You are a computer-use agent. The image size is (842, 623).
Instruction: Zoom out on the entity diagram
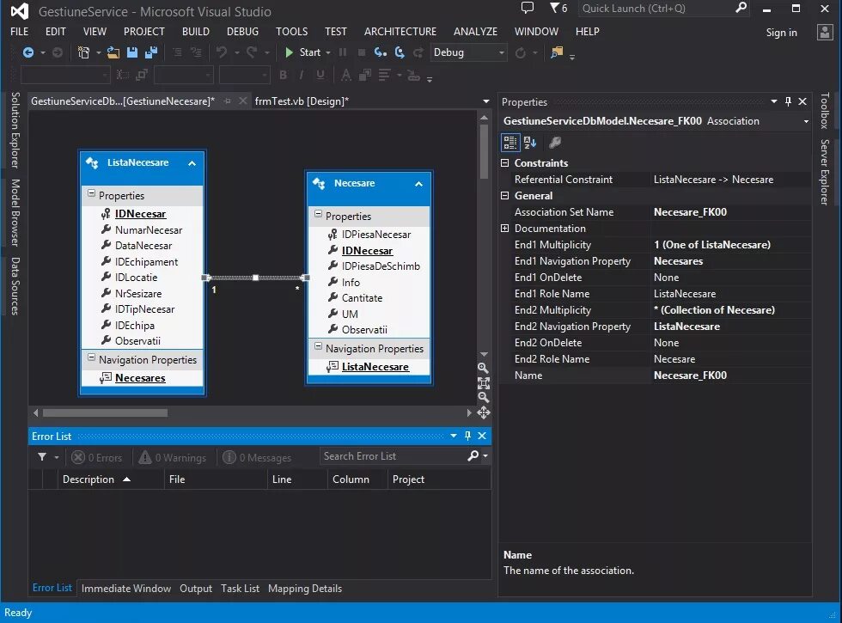point(483,397)
